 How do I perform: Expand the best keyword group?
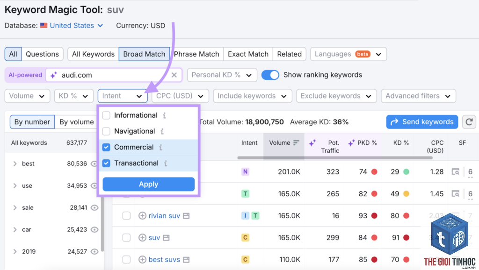click(x=15, y=164)
